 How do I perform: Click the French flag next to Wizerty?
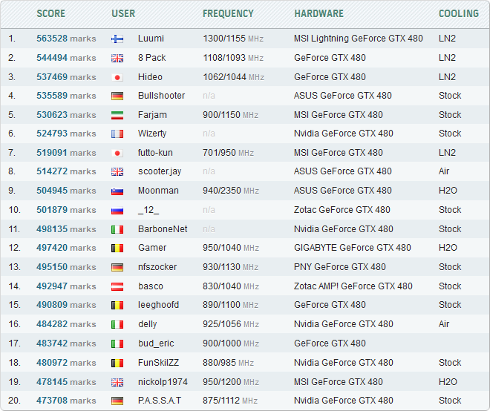(117, 134)
